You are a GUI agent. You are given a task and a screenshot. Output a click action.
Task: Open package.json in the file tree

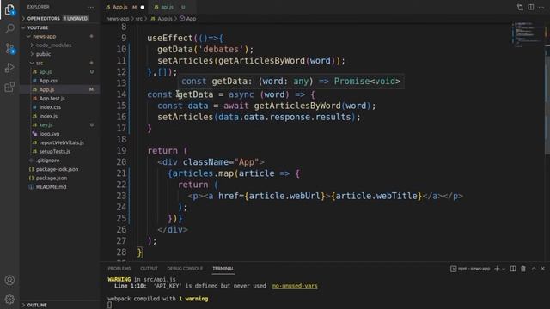[x=59, y=178]
